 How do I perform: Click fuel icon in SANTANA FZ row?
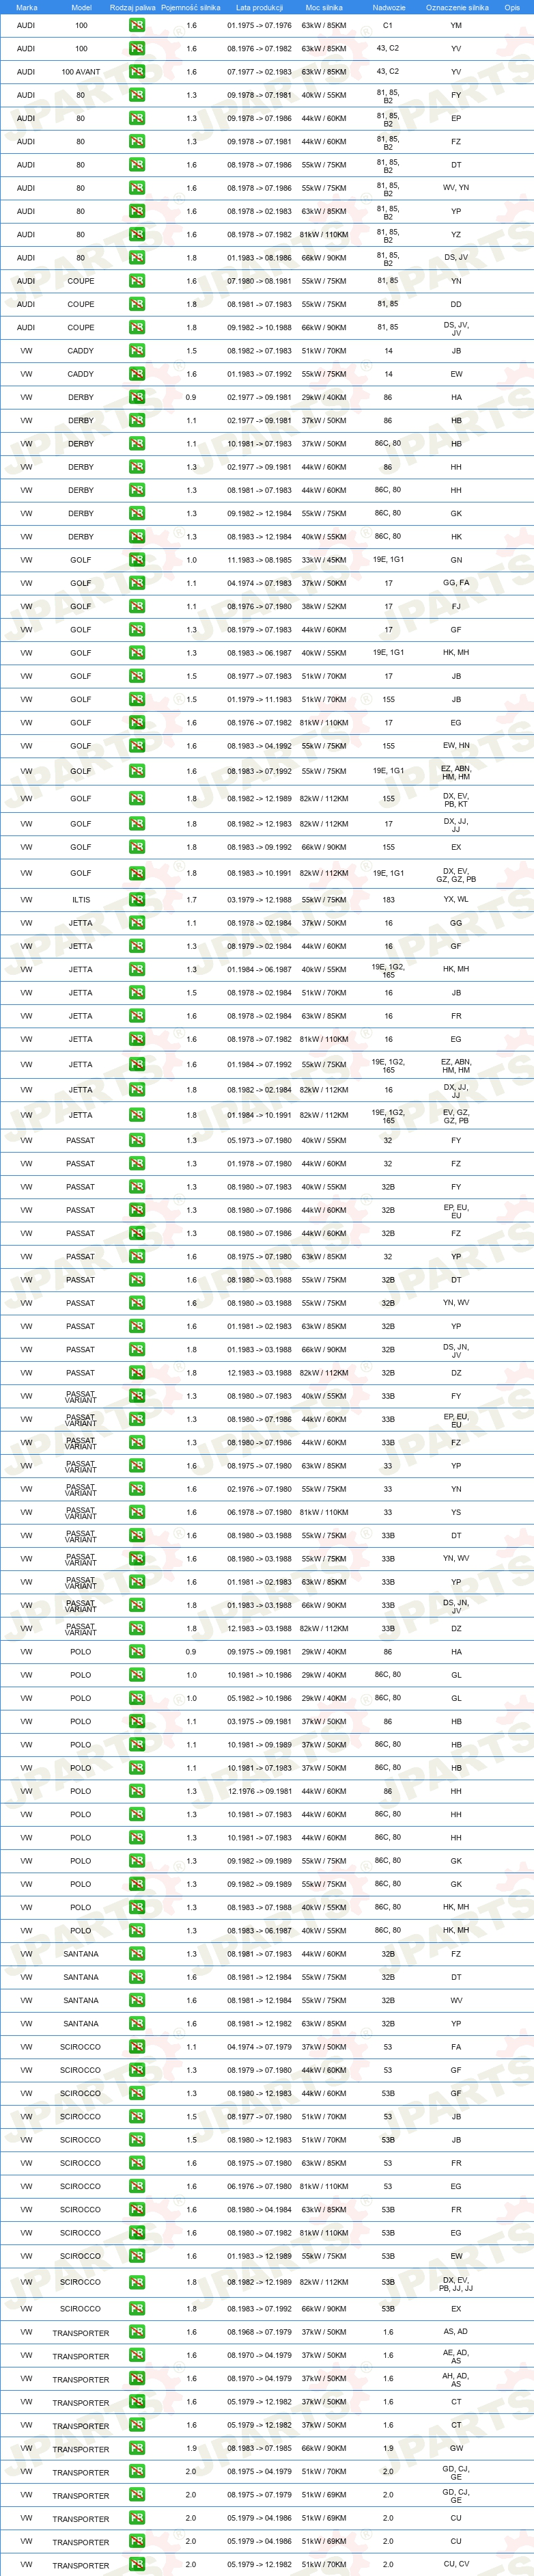tap(137, 1954)
